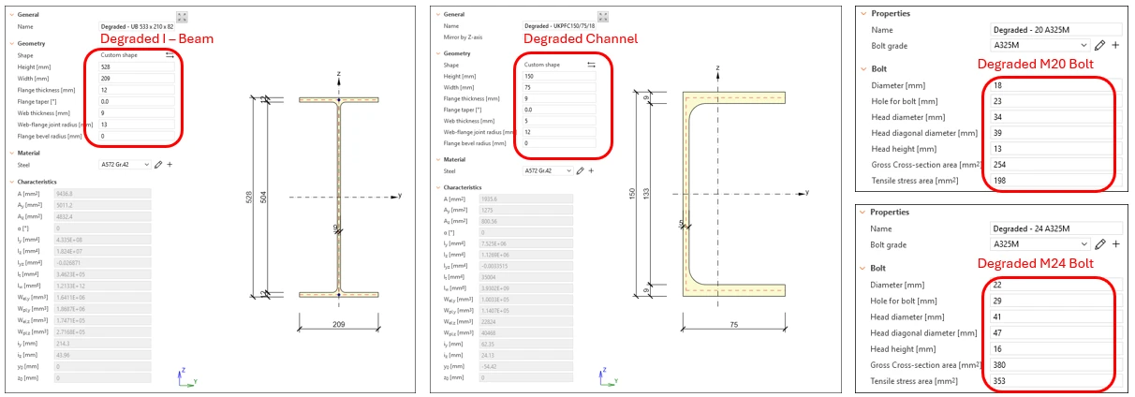Image resolution: width=1135 pixels, height=397 pixels.
Task: Add new material with channel panel plus icon
Action: click(591, 170)
